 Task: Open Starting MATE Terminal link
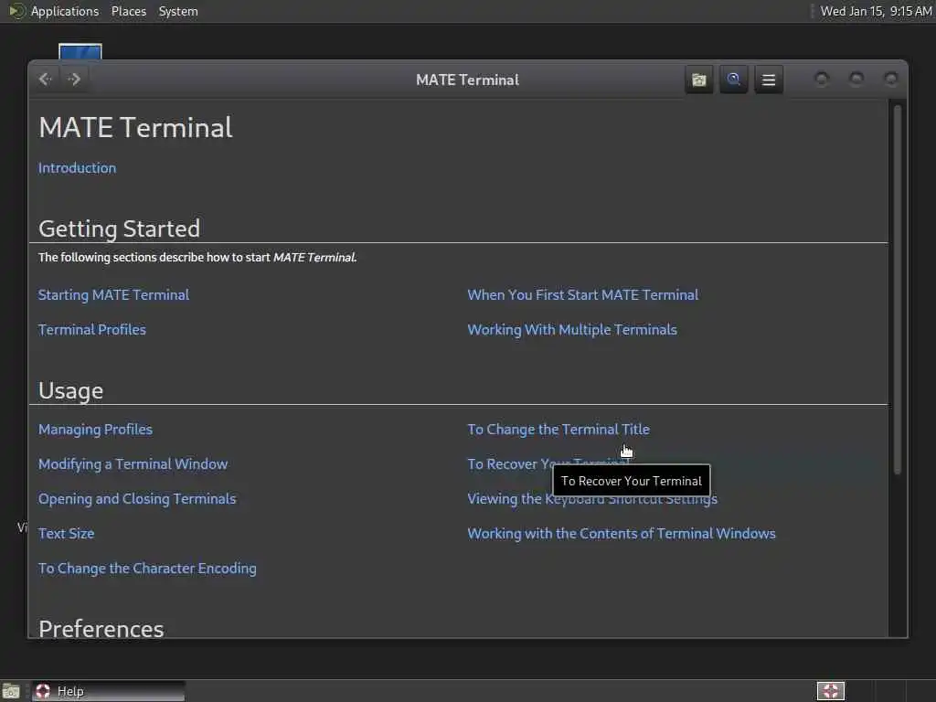[x=113, y=295]
